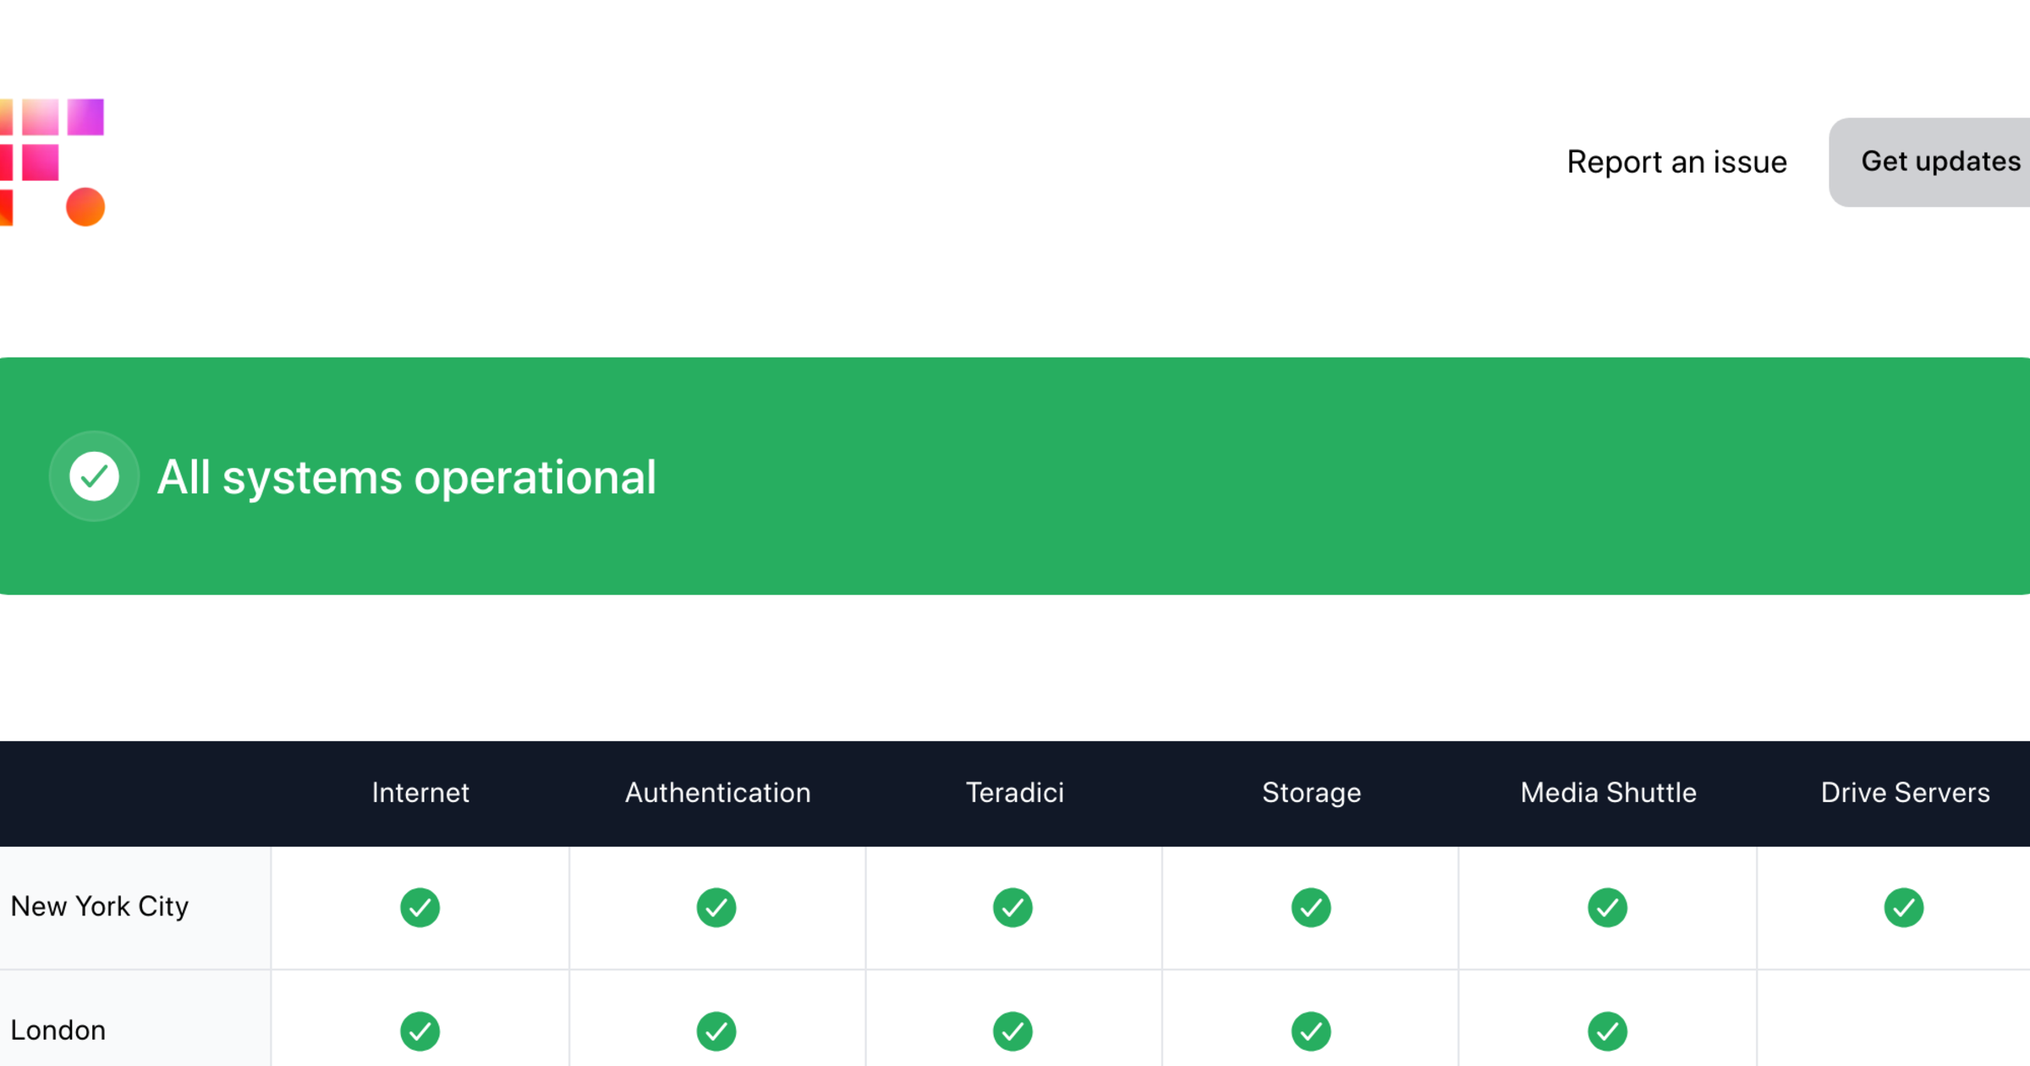Select the Teradici column header
The width and height of the screenshot is (2030, 1066).
[x=1015, y=793]
